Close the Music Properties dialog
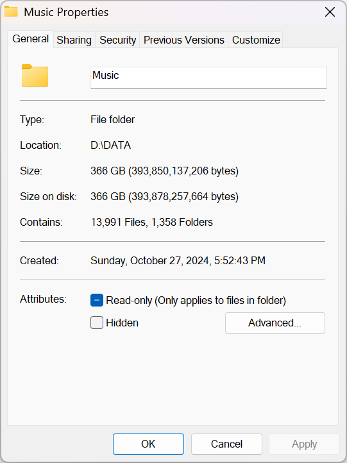347x463 pixels. (x=330, y=12)
